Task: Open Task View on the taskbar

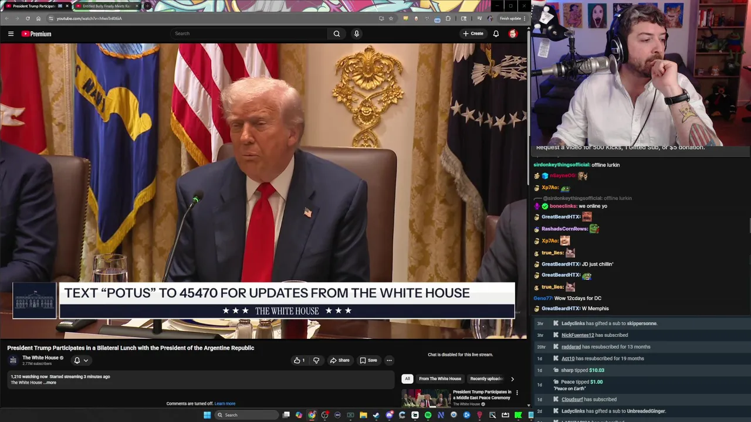Action: 286,415
